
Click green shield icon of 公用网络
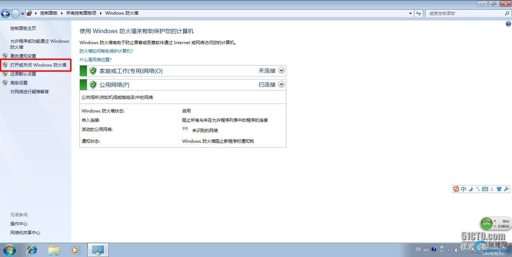[93, 85]
